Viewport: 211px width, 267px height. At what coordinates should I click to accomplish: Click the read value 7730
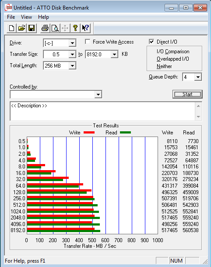coord(193,141)
